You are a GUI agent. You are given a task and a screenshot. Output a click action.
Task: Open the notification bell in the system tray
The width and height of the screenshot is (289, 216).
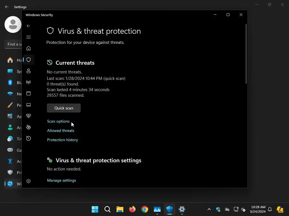click(270, 209)
